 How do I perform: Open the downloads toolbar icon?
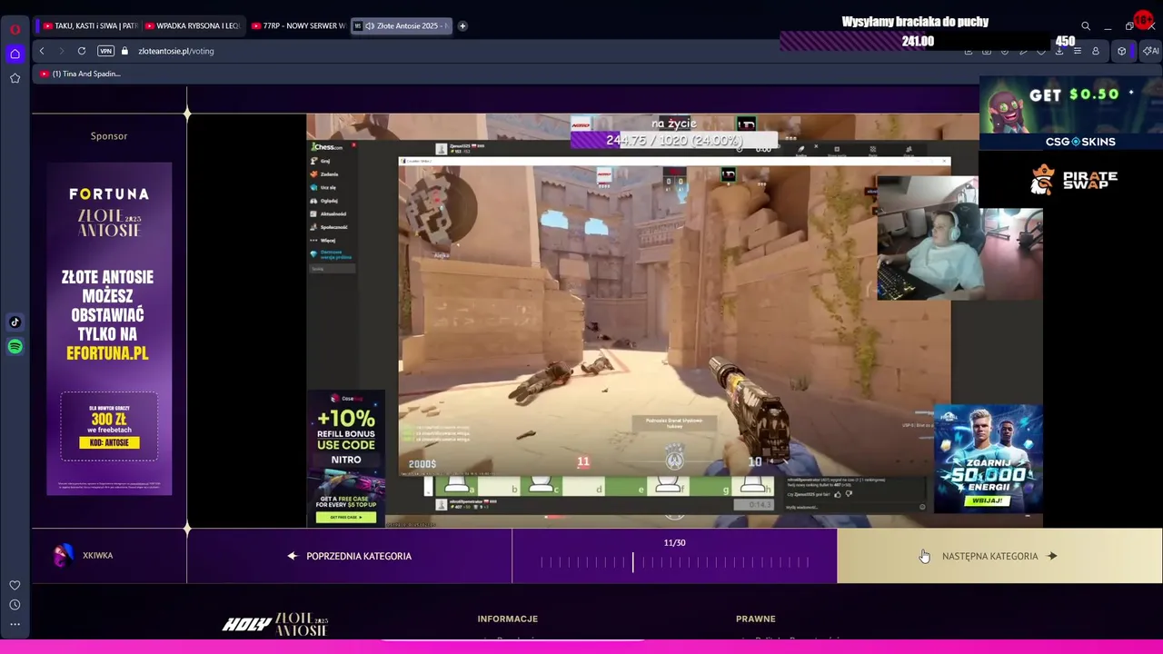click(x=1059, y=51)
